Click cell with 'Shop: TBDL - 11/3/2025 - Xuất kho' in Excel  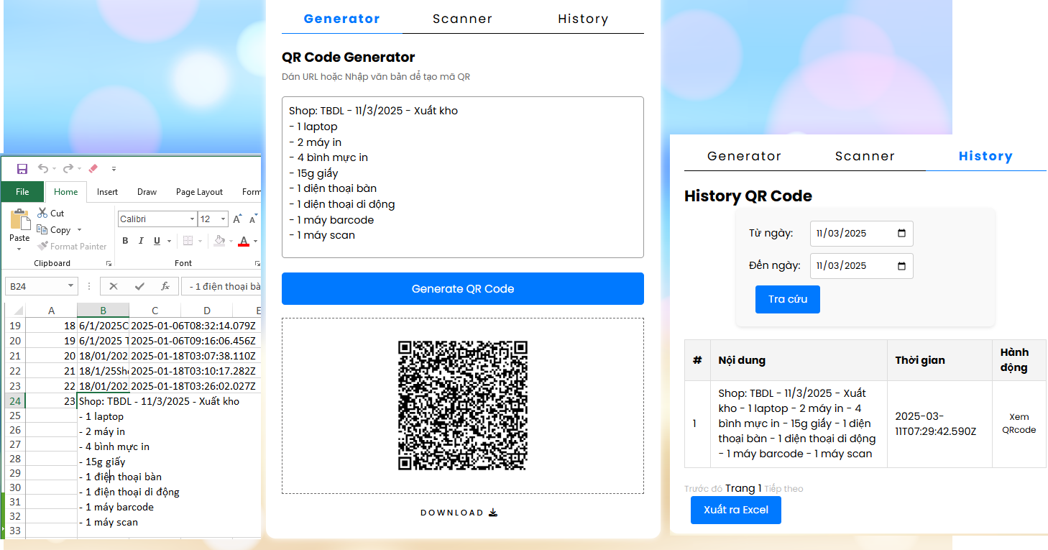[160, 401]
